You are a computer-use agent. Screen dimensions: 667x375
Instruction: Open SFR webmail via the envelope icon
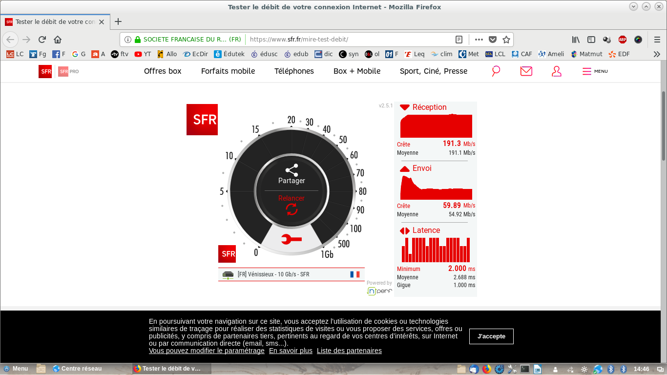tap(526, 71)
